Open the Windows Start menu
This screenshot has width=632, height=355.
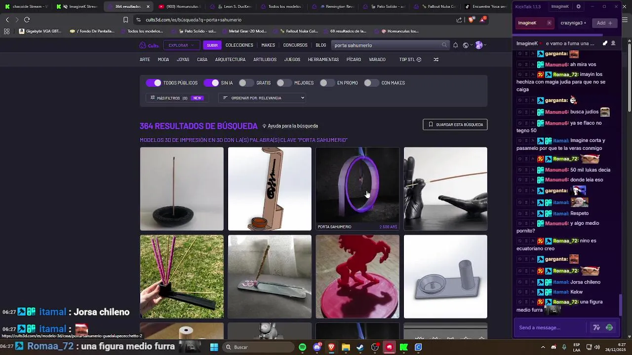pos(214,347)
